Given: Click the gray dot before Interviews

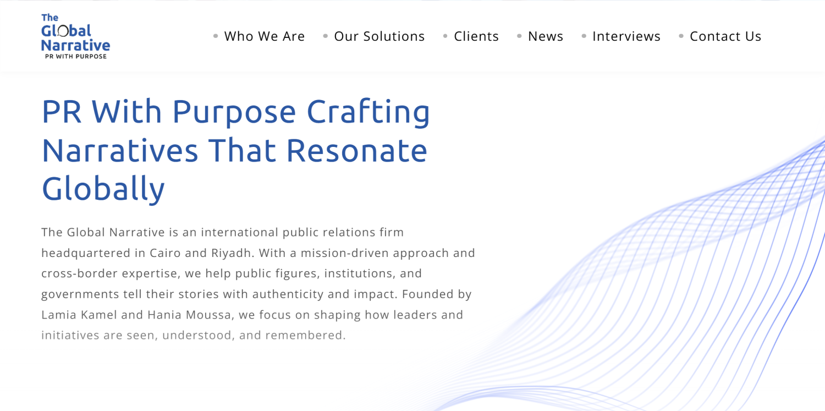Looking at the screenshot, I should (584, 36).
